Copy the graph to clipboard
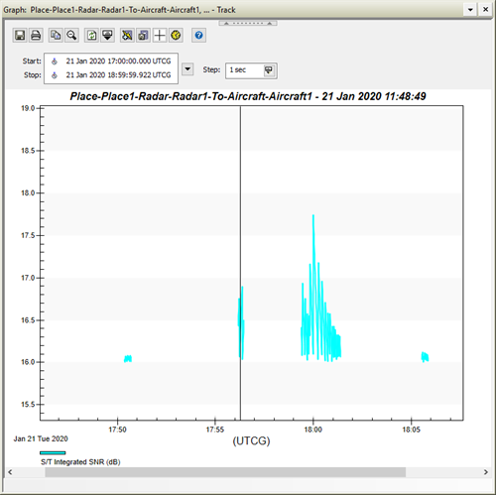The height and width of the screenshot is (495, 496). 56,35
